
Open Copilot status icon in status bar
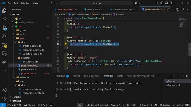pyautogui.click(x=156, y=105)
